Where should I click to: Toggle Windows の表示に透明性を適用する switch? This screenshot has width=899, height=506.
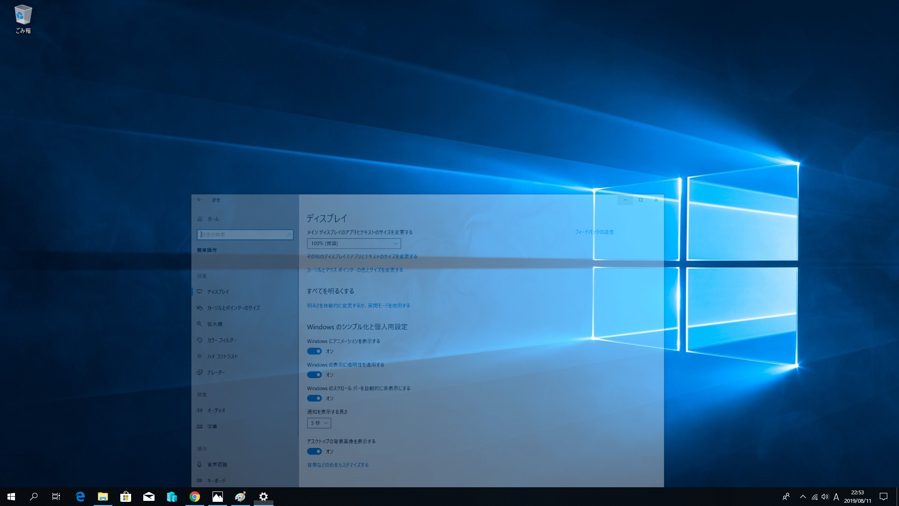314,375
